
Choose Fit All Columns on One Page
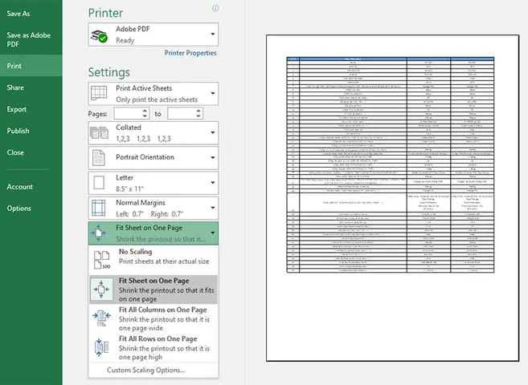pos(153,318)
